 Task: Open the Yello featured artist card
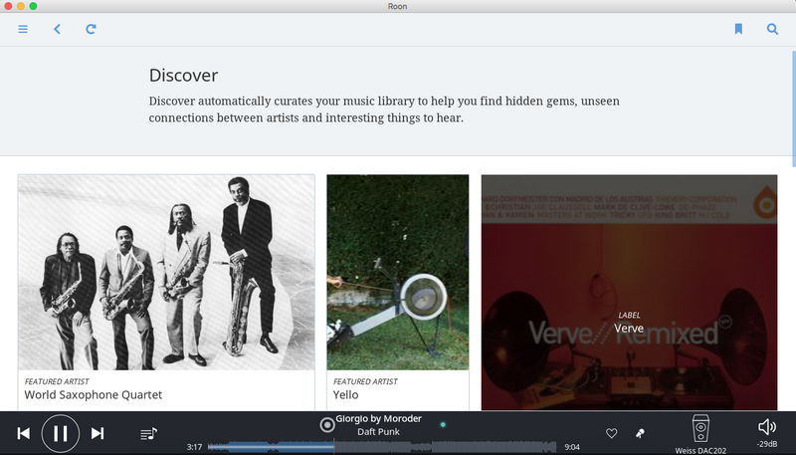(x=397, y=289)
